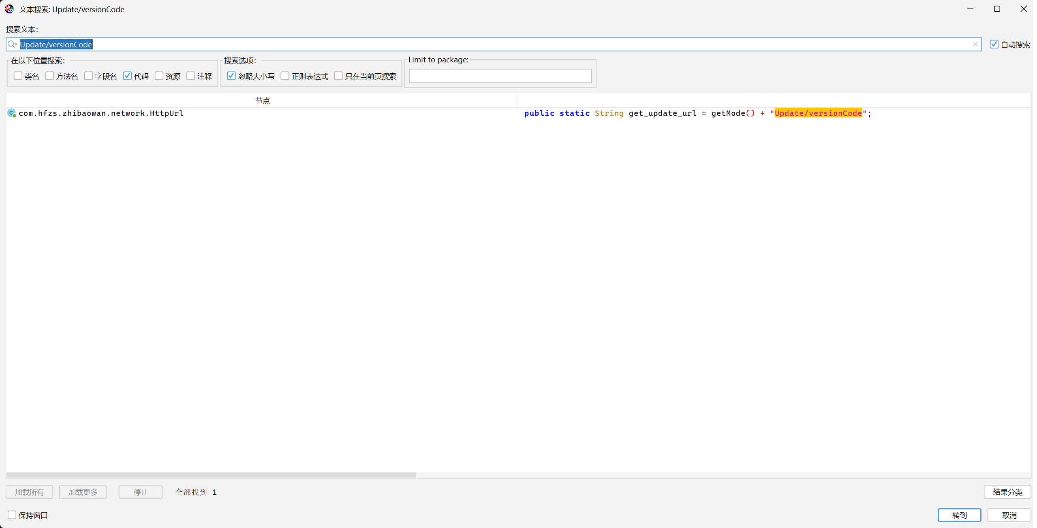Enable 正则表达式 search option
1037x528 pixels.
pos(285,76)
